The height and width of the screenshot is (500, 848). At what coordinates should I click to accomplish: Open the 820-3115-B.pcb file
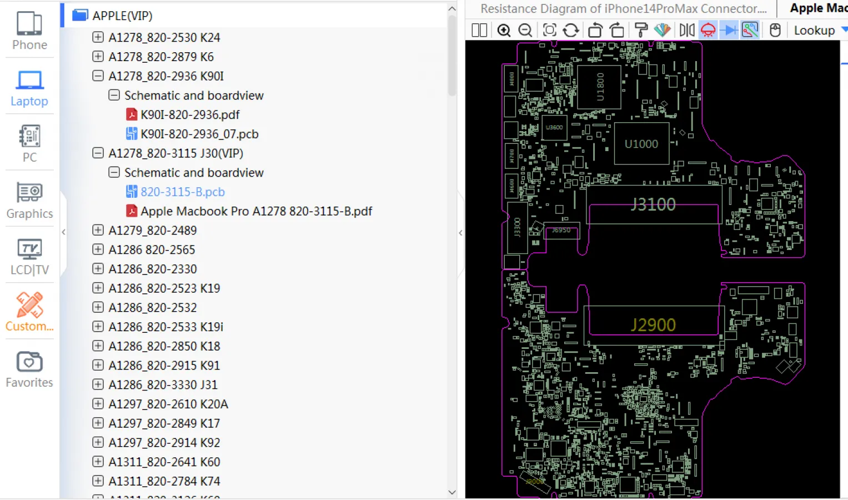(175, 192)
